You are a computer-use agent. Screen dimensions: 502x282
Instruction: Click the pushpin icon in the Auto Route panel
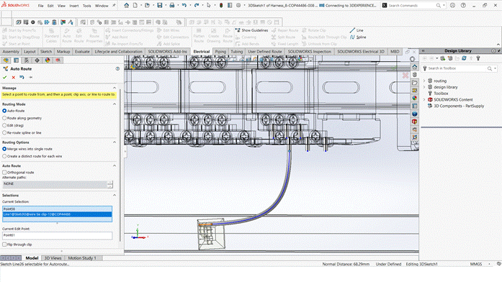[x=31, y=78]
